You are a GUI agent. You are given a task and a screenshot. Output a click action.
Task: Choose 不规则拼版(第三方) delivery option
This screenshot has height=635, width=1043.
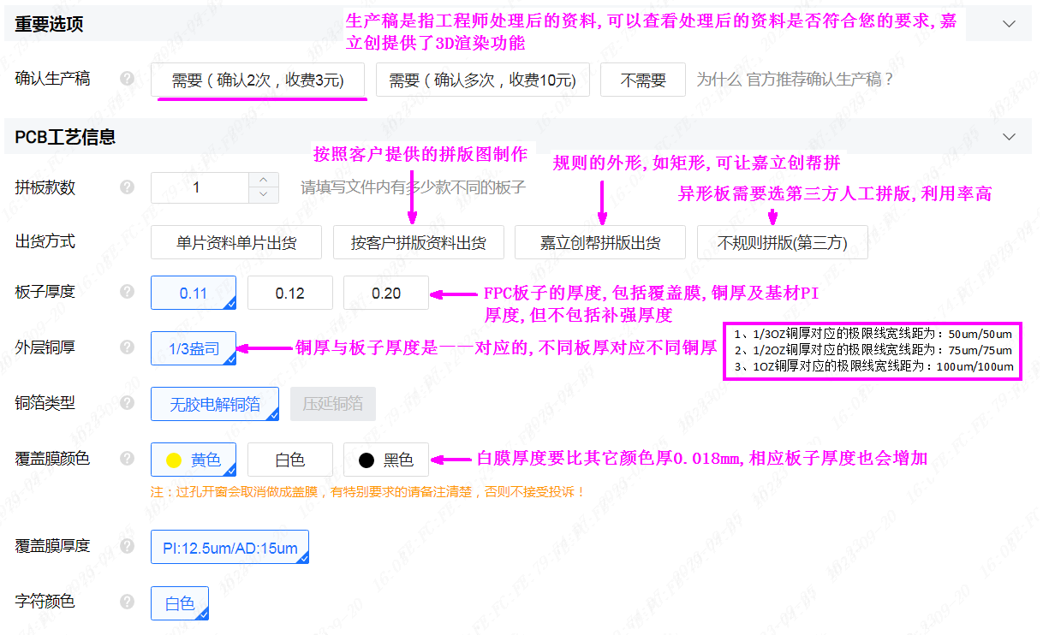point(782,242)
